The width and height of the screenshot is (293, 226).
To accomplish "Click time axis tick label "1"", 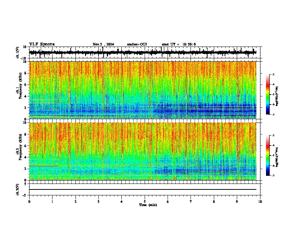I will (x=52, y=202).
